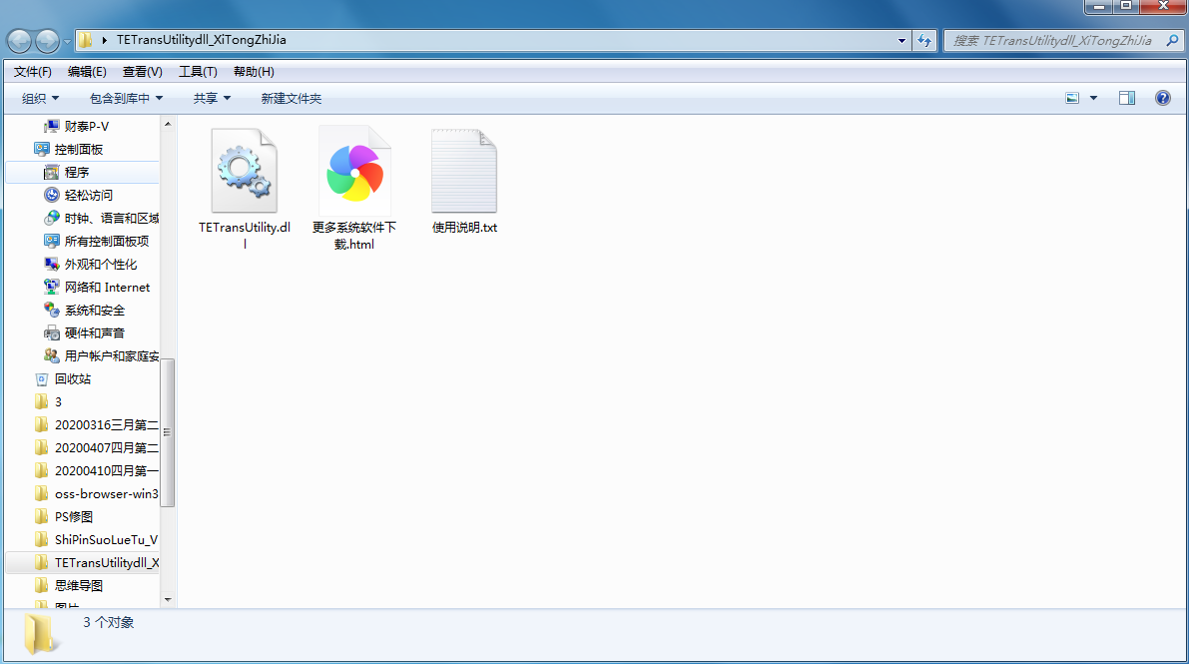Click the Forward navigation arrow button
1189x664 pixels.
coord(47,40)
